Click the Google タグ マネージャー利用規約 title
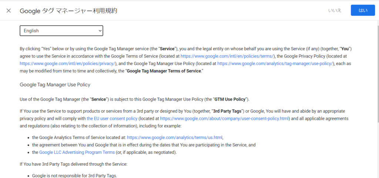The height and width of the screenshot is (178, 379). pos(68,11)
